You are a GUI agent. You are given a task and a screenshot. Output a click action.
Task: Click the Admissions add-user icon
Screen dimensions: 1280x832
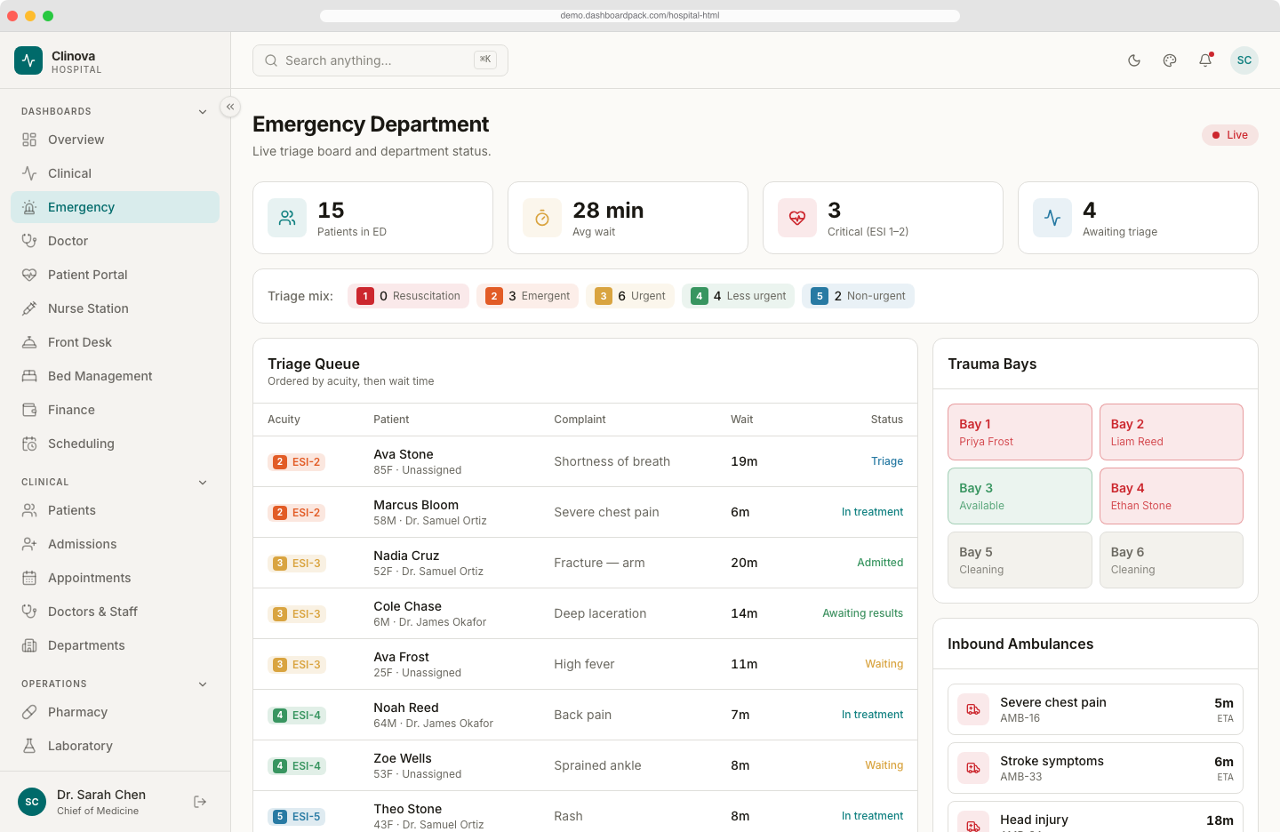click(x=29, y=544)
